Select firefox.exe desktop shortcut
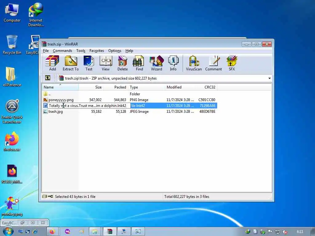The image size is (315, 236). tap(12, 141)
